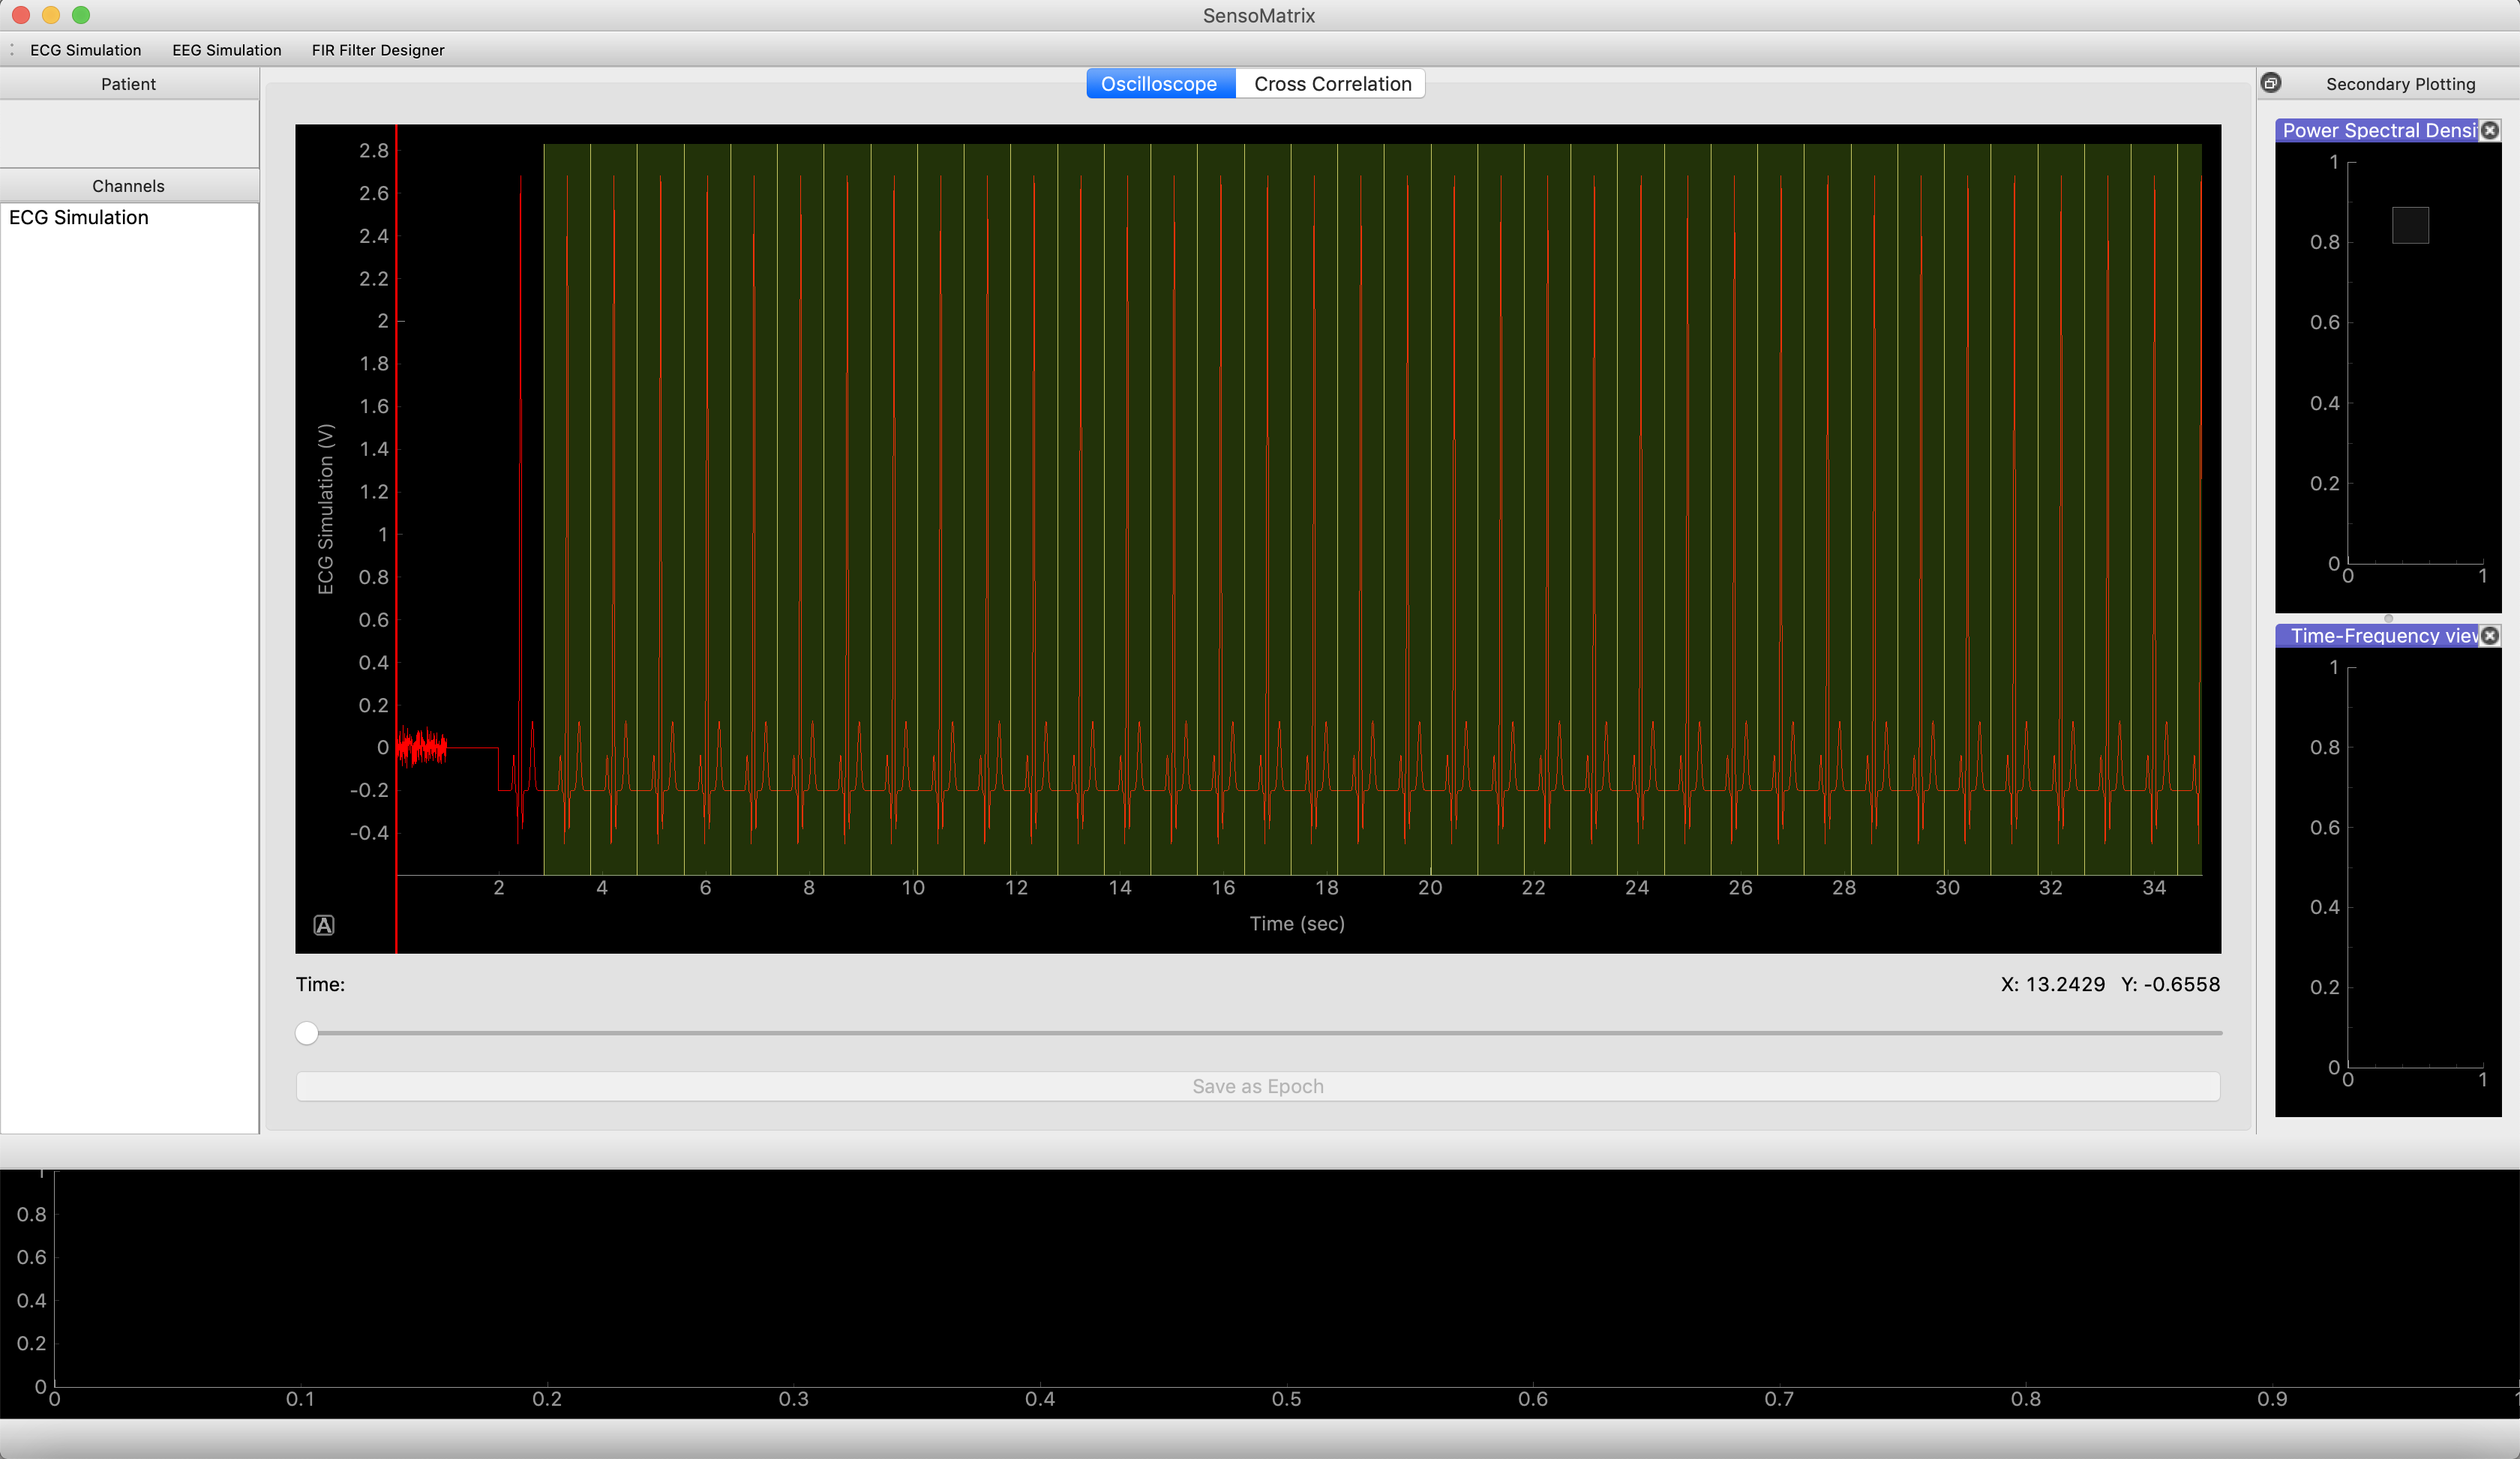Image resolution: width=2520 pixels, height=1459 pixels.
Task: Click the Save as Epoch button
Action: tap(1258, 1086)
